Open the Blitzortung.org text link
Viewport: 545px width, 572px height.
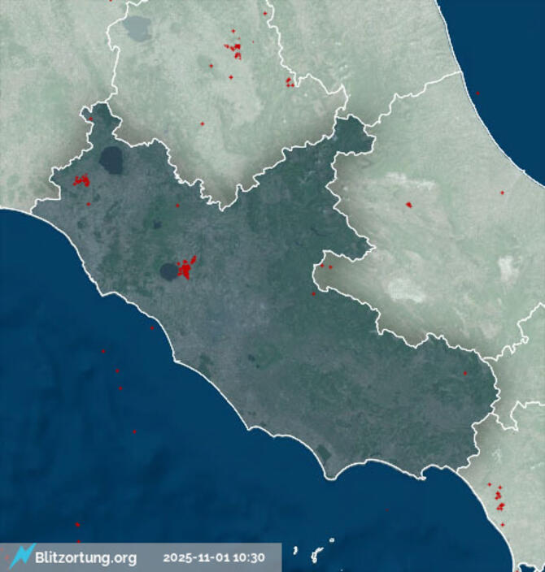point(85,558)
